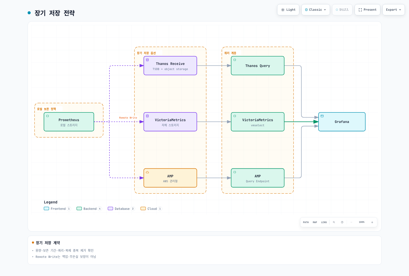Toggle Cloud legend filter
409x276 pixels.
click(151, 209)
